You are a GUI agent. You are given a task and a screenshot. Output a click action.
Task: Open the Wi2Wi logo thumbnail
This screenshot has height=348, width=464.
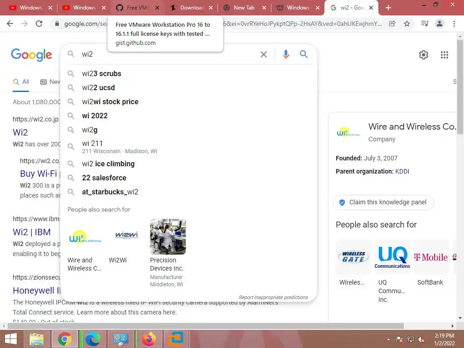[x=126, y=237]
